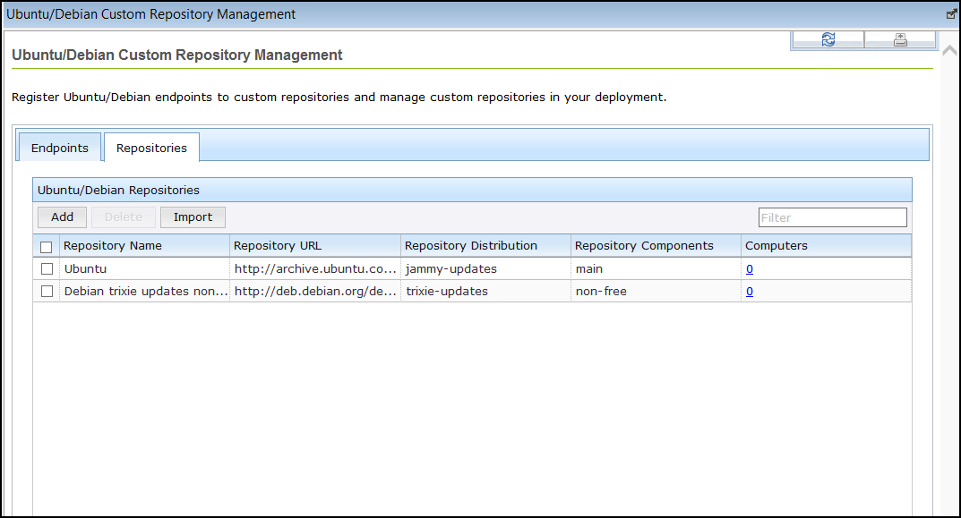Click the refresh icon at top right

point(828,39)
